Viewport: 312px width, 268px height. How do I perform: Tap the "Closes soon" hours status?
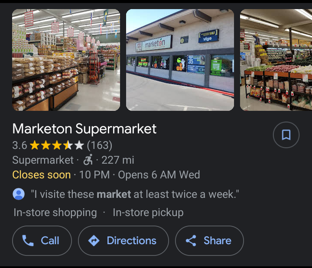pyautogui.click(x=42, y=175)
